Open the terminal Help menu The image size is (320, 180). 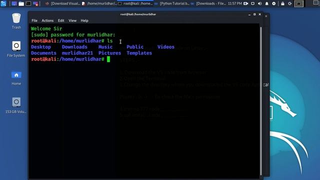click(84, 20)
